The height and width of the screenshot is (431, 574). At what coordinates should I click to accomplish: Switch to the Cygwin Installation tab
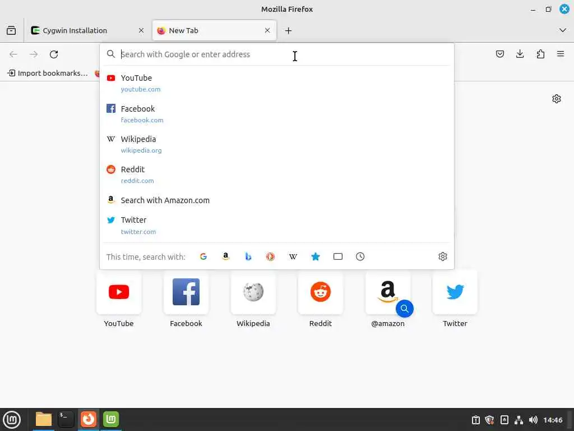[88, 30]
